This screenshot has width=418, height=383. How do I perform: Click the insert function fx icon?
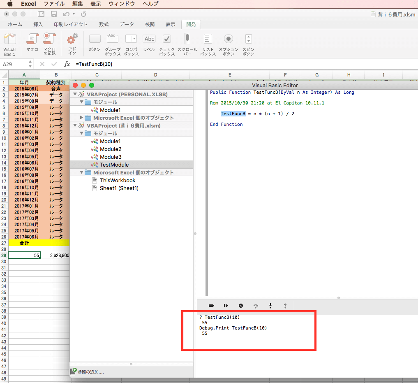[x=67, y=64]
